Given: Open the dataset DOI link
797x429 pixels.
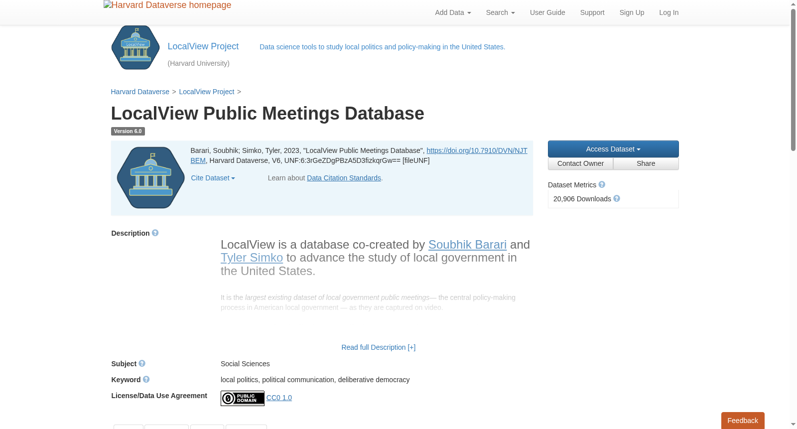Looking at the screenshot, I should (477, 150).
